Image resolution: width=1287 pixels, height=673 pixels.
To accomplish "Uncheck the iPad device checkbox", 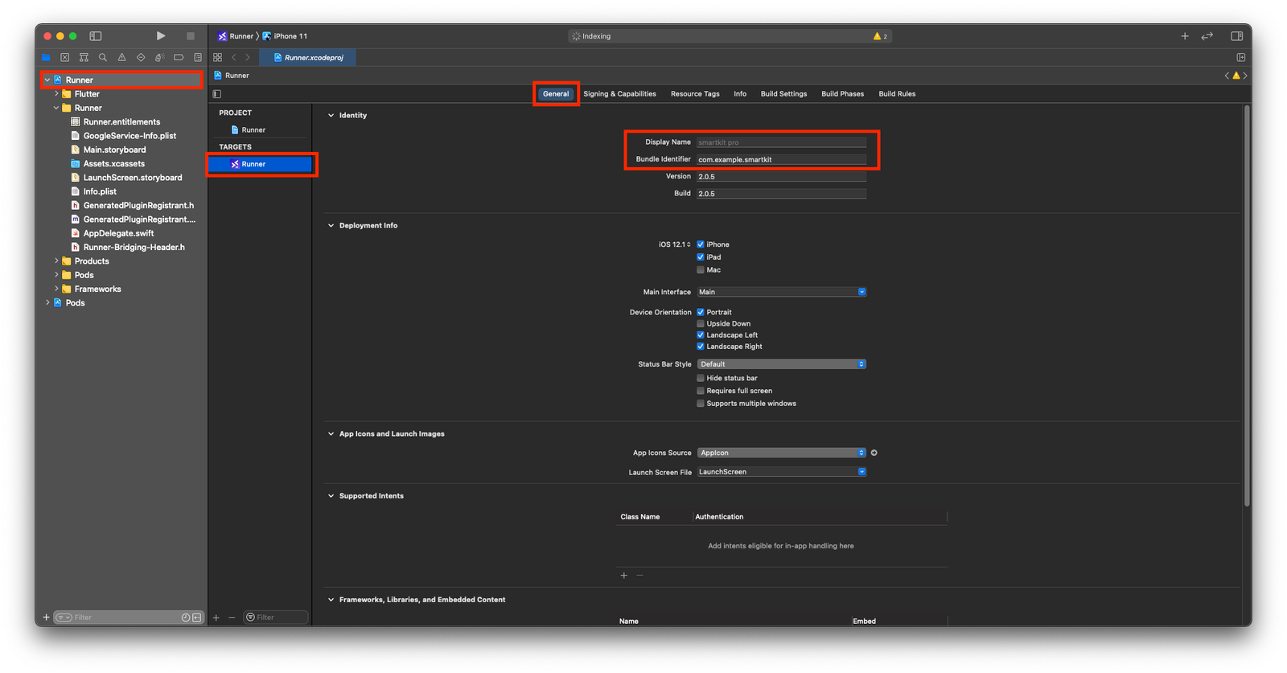I will [x=701, y=257].
